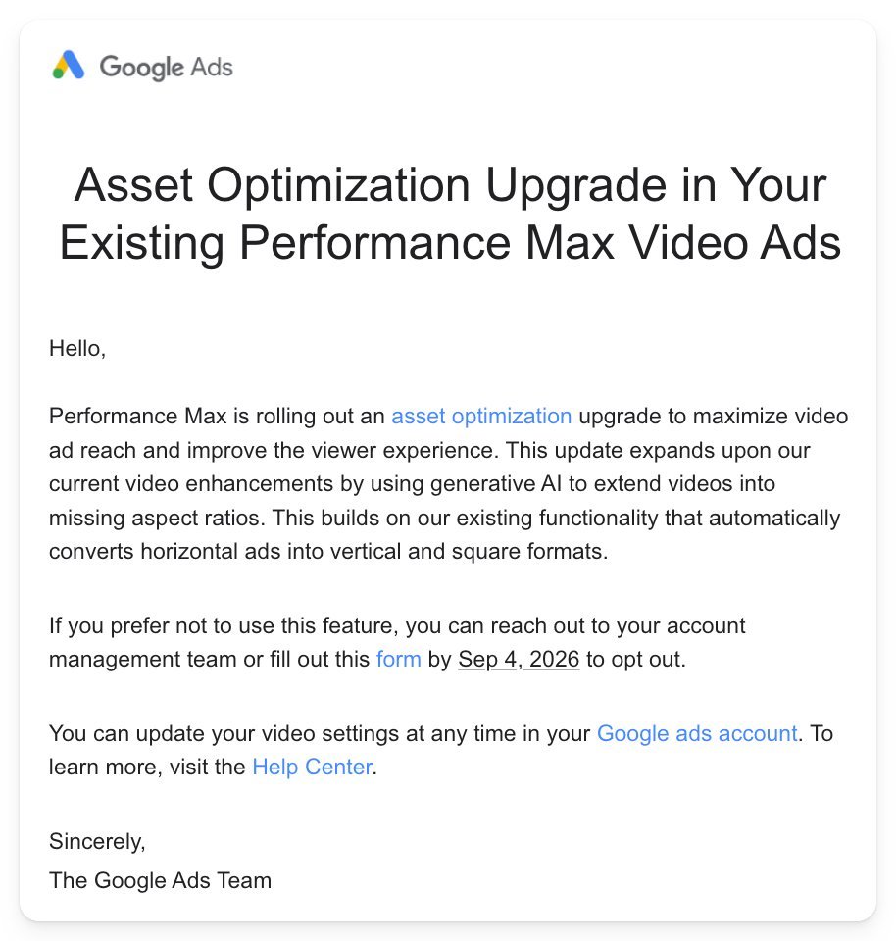The height and width of the screenshot is (941, 896).
Task: Click the Asset Optimization Upgrade heading line
Action: [450, 185]
